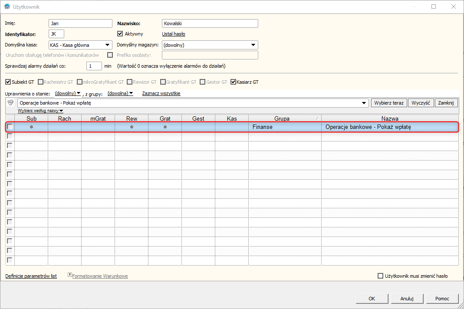
Task: Sort by the Gest column header
Action: click(198, 118)
